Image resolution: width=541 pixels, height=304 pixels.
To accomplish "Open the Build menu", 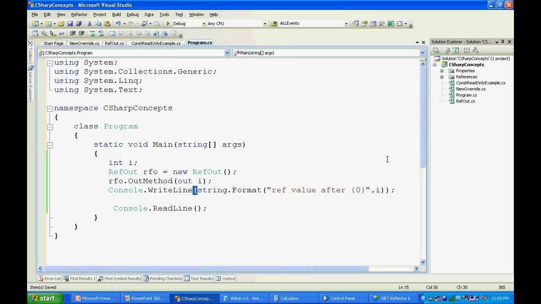I will [x=116, y=14].
